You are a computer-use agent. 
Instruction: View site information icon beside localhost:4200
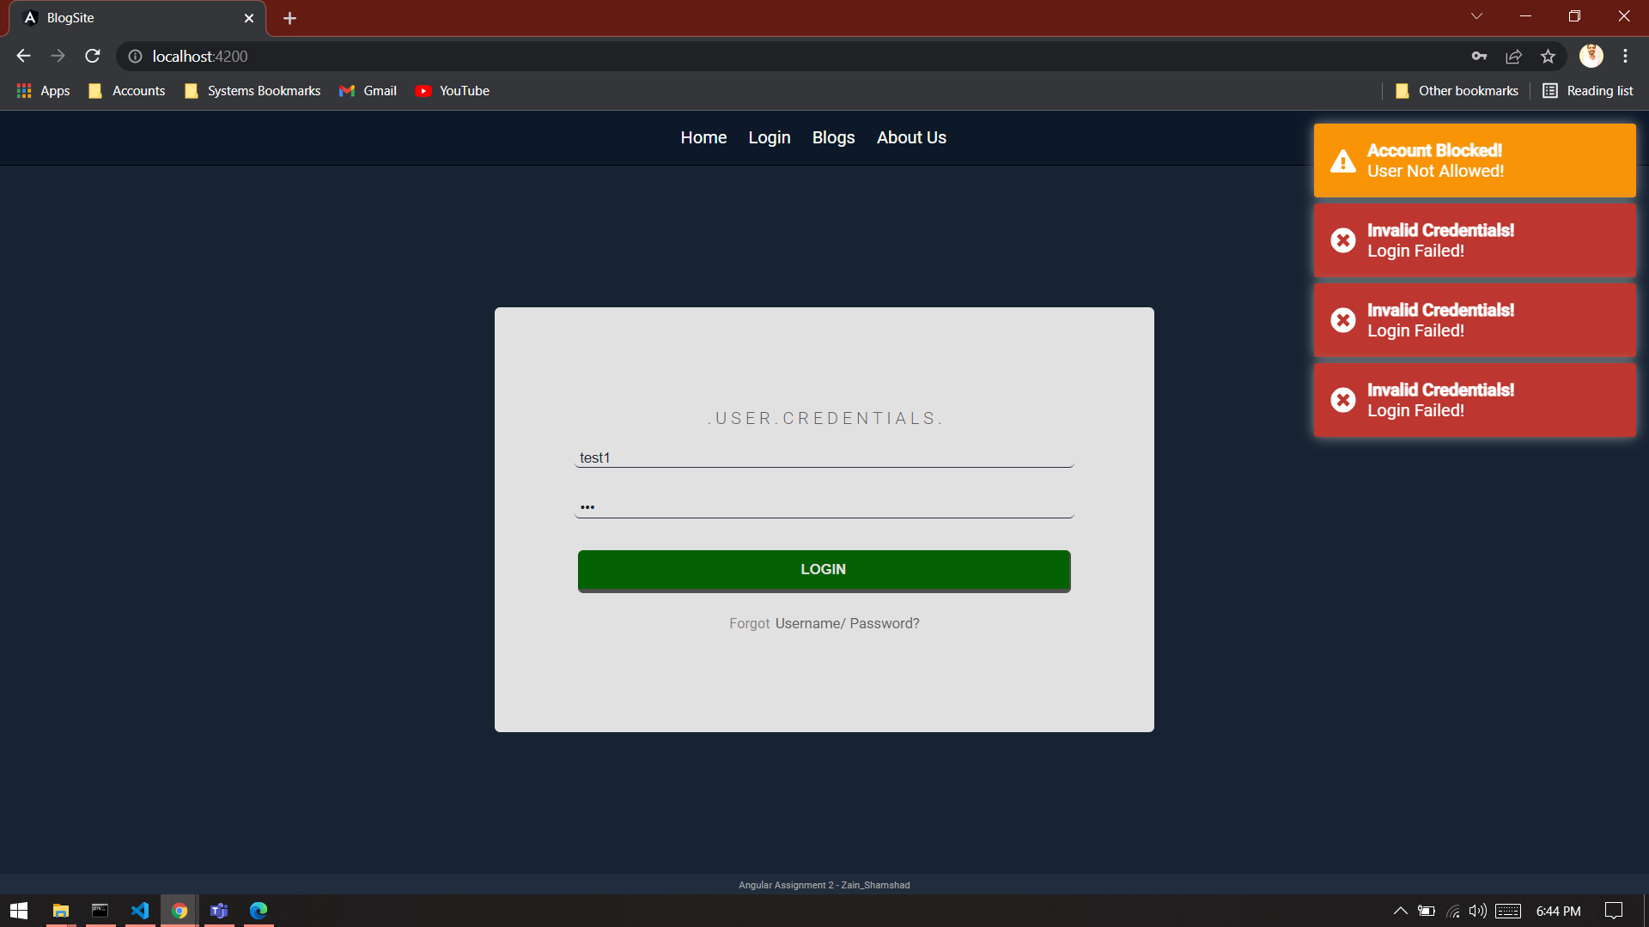[134, 57]
